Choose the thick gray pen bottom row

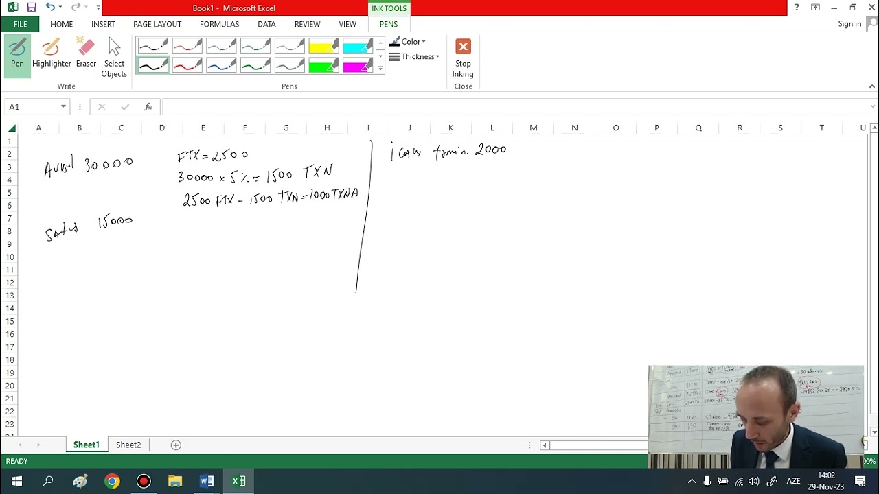[290, 65]
